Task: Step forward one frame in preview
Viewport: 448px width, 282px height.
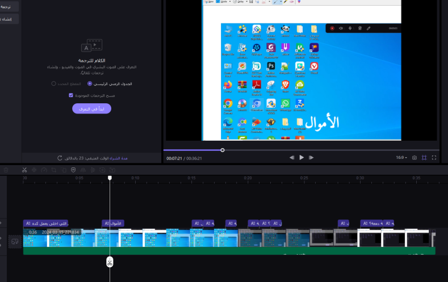Action: (x=311, y=158)
